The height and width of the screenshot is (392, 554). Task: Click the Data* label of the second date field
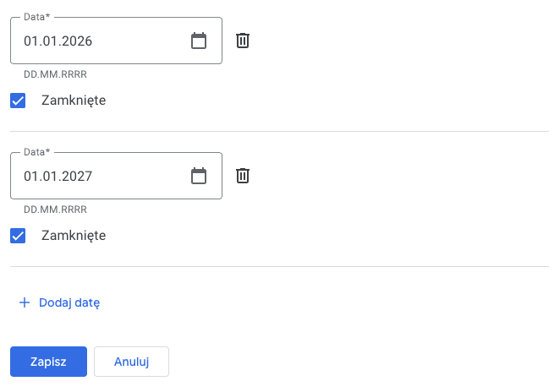[36, 152]
